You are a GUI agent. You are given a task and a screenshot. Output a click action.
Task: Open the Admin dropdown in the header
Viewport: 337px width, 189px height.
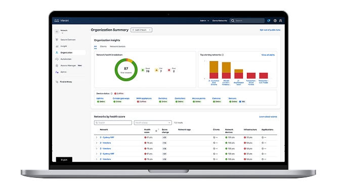[204, 21]
